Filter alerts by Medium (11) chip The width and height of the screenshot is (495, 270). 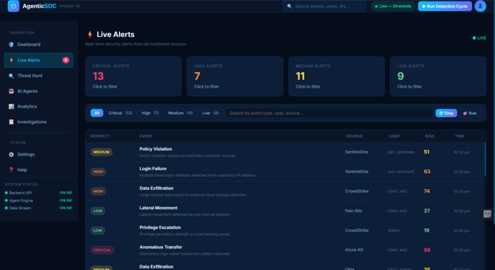point(181,113)
